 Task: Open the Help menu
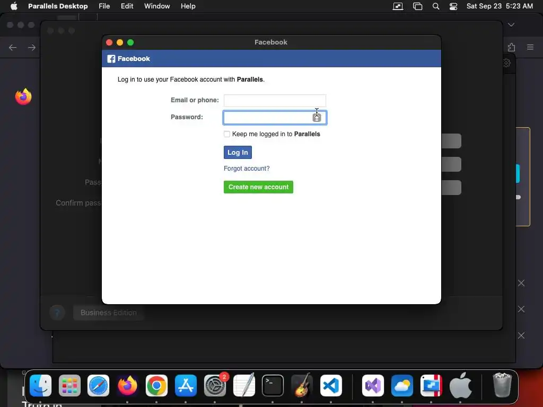coord(188,6)
